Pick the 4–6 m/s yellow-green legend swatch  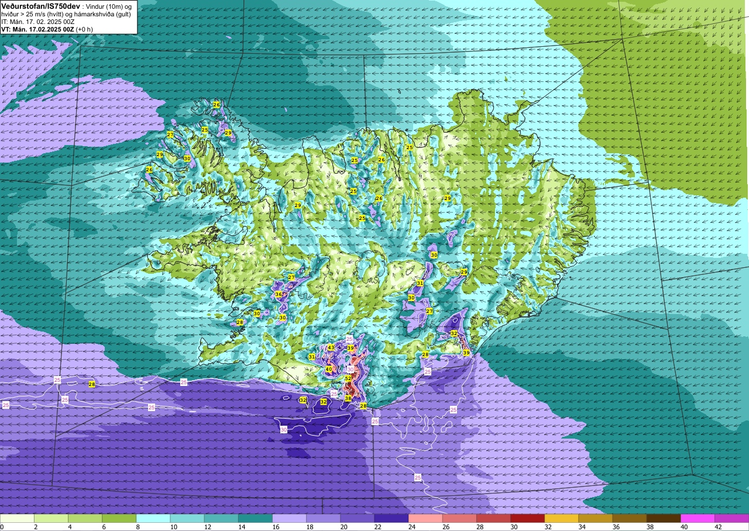pos(85,518)
